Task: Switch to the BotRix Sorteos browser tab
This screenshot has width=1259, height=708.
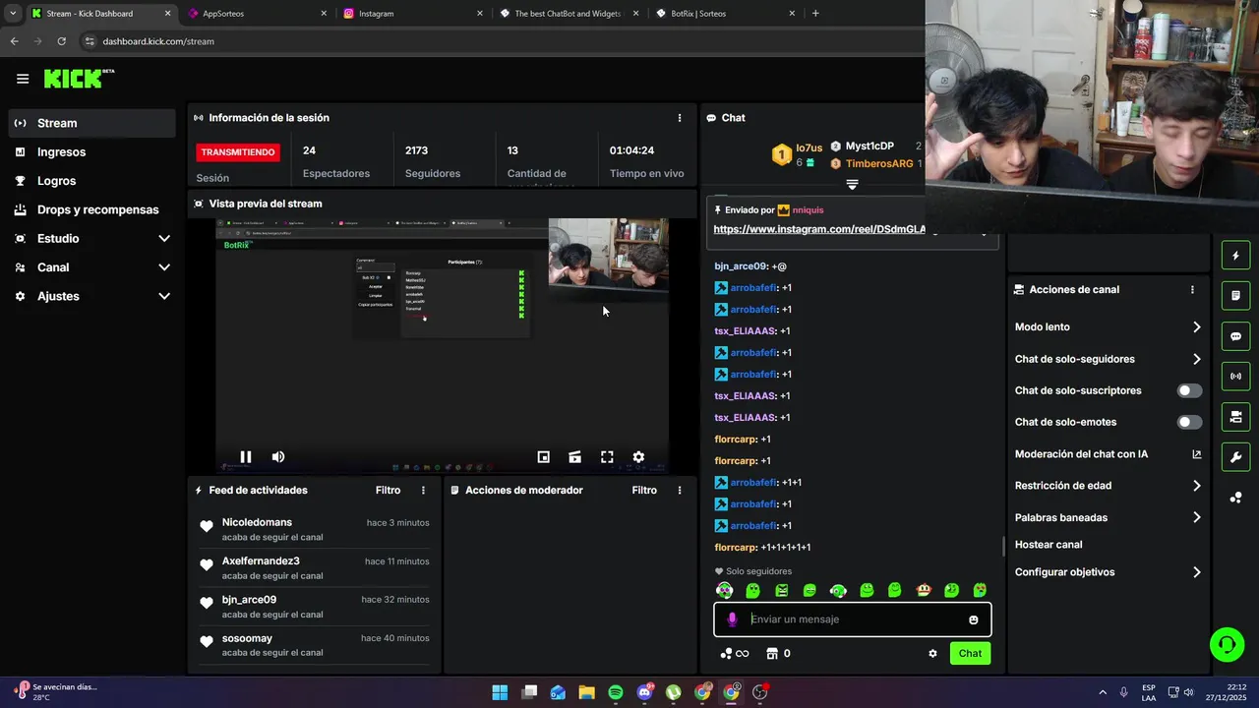Action: (x=726, y=14)
